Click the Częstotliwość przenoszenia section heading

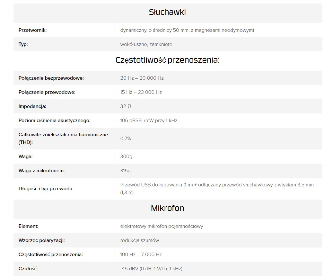pyautogui.click(x=167, y=60)
